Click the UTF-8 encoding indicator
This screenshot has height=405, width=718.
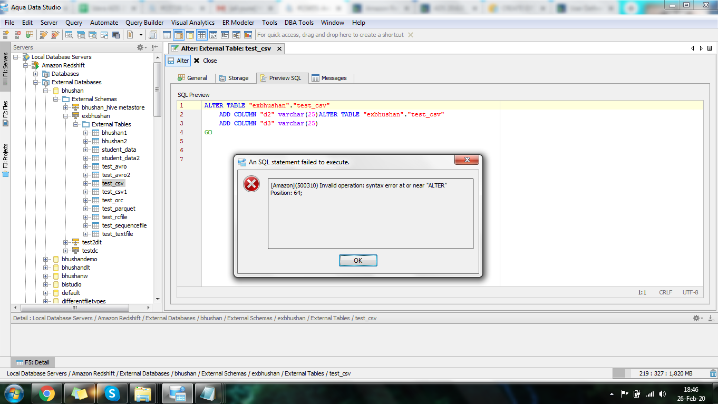coord(690,292)
